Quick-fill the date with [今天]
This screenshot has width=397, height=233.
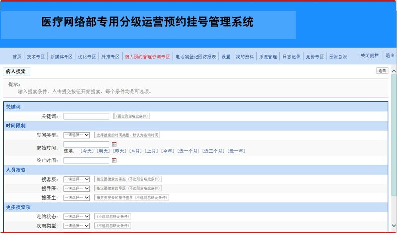coord(87,151)
